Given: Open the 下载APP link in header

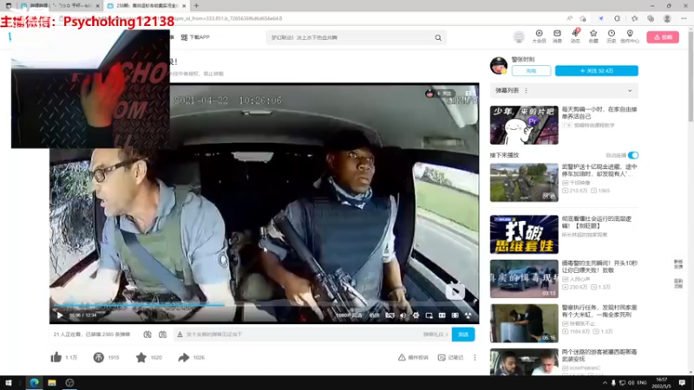Looking at the screenshot, I should click(x=195, y=37).
